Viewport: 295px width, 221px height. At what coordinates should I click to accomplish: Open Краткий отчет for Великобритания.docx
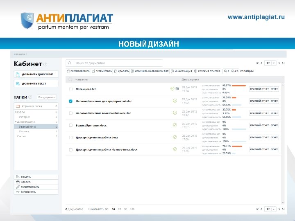pyautogui.click(x=259, y=125)
